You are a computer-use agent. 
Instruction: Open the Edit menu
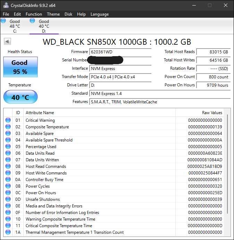point(17,14)
